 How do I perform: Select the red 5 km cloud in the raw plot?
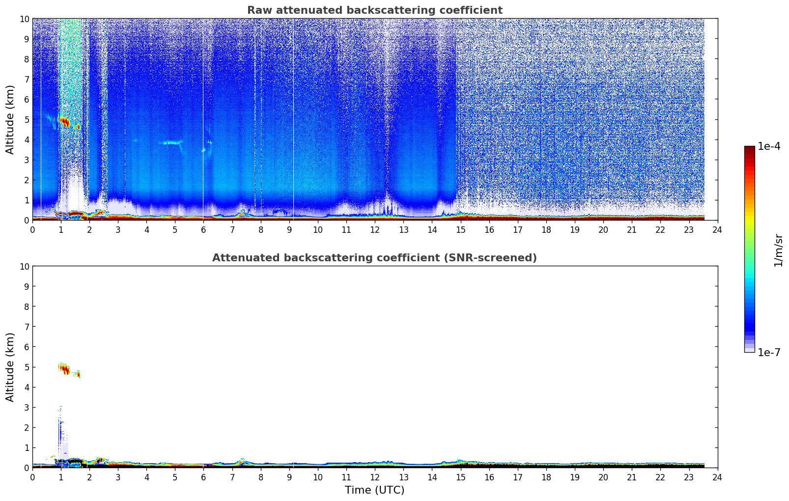[64, 121]
